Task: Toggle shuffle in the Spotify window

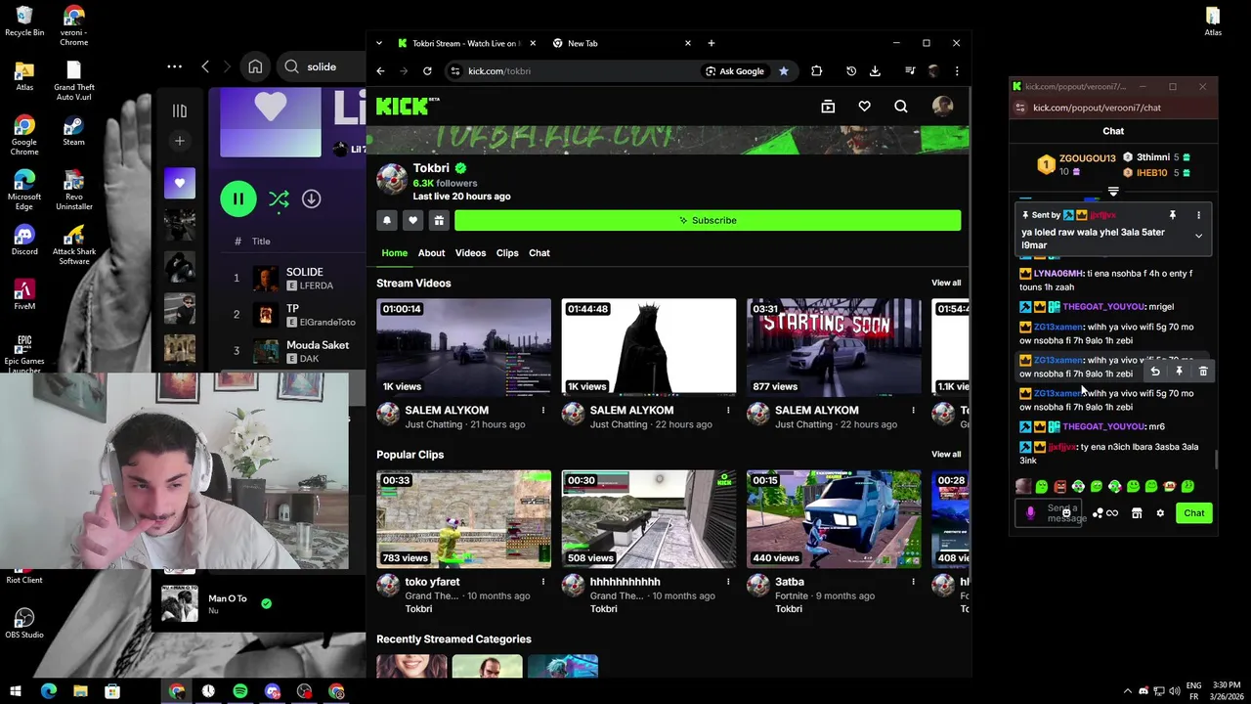Action: 279,198
